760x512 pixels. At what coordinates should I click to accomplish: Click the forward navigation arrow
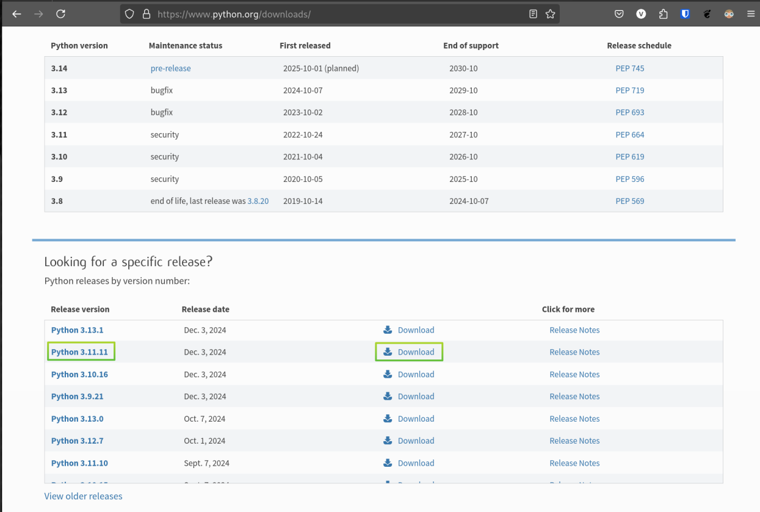pyautogui.click(x=38, y=14)
